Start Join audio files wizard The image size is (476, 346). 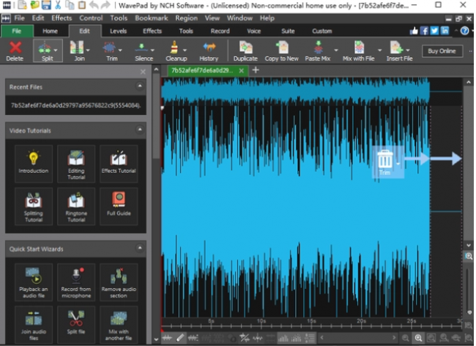34,325
